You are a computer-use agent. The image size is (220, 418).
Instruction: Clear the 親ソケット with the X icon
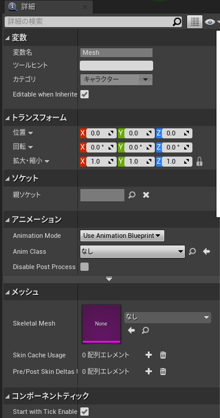[x=146, y=195]
